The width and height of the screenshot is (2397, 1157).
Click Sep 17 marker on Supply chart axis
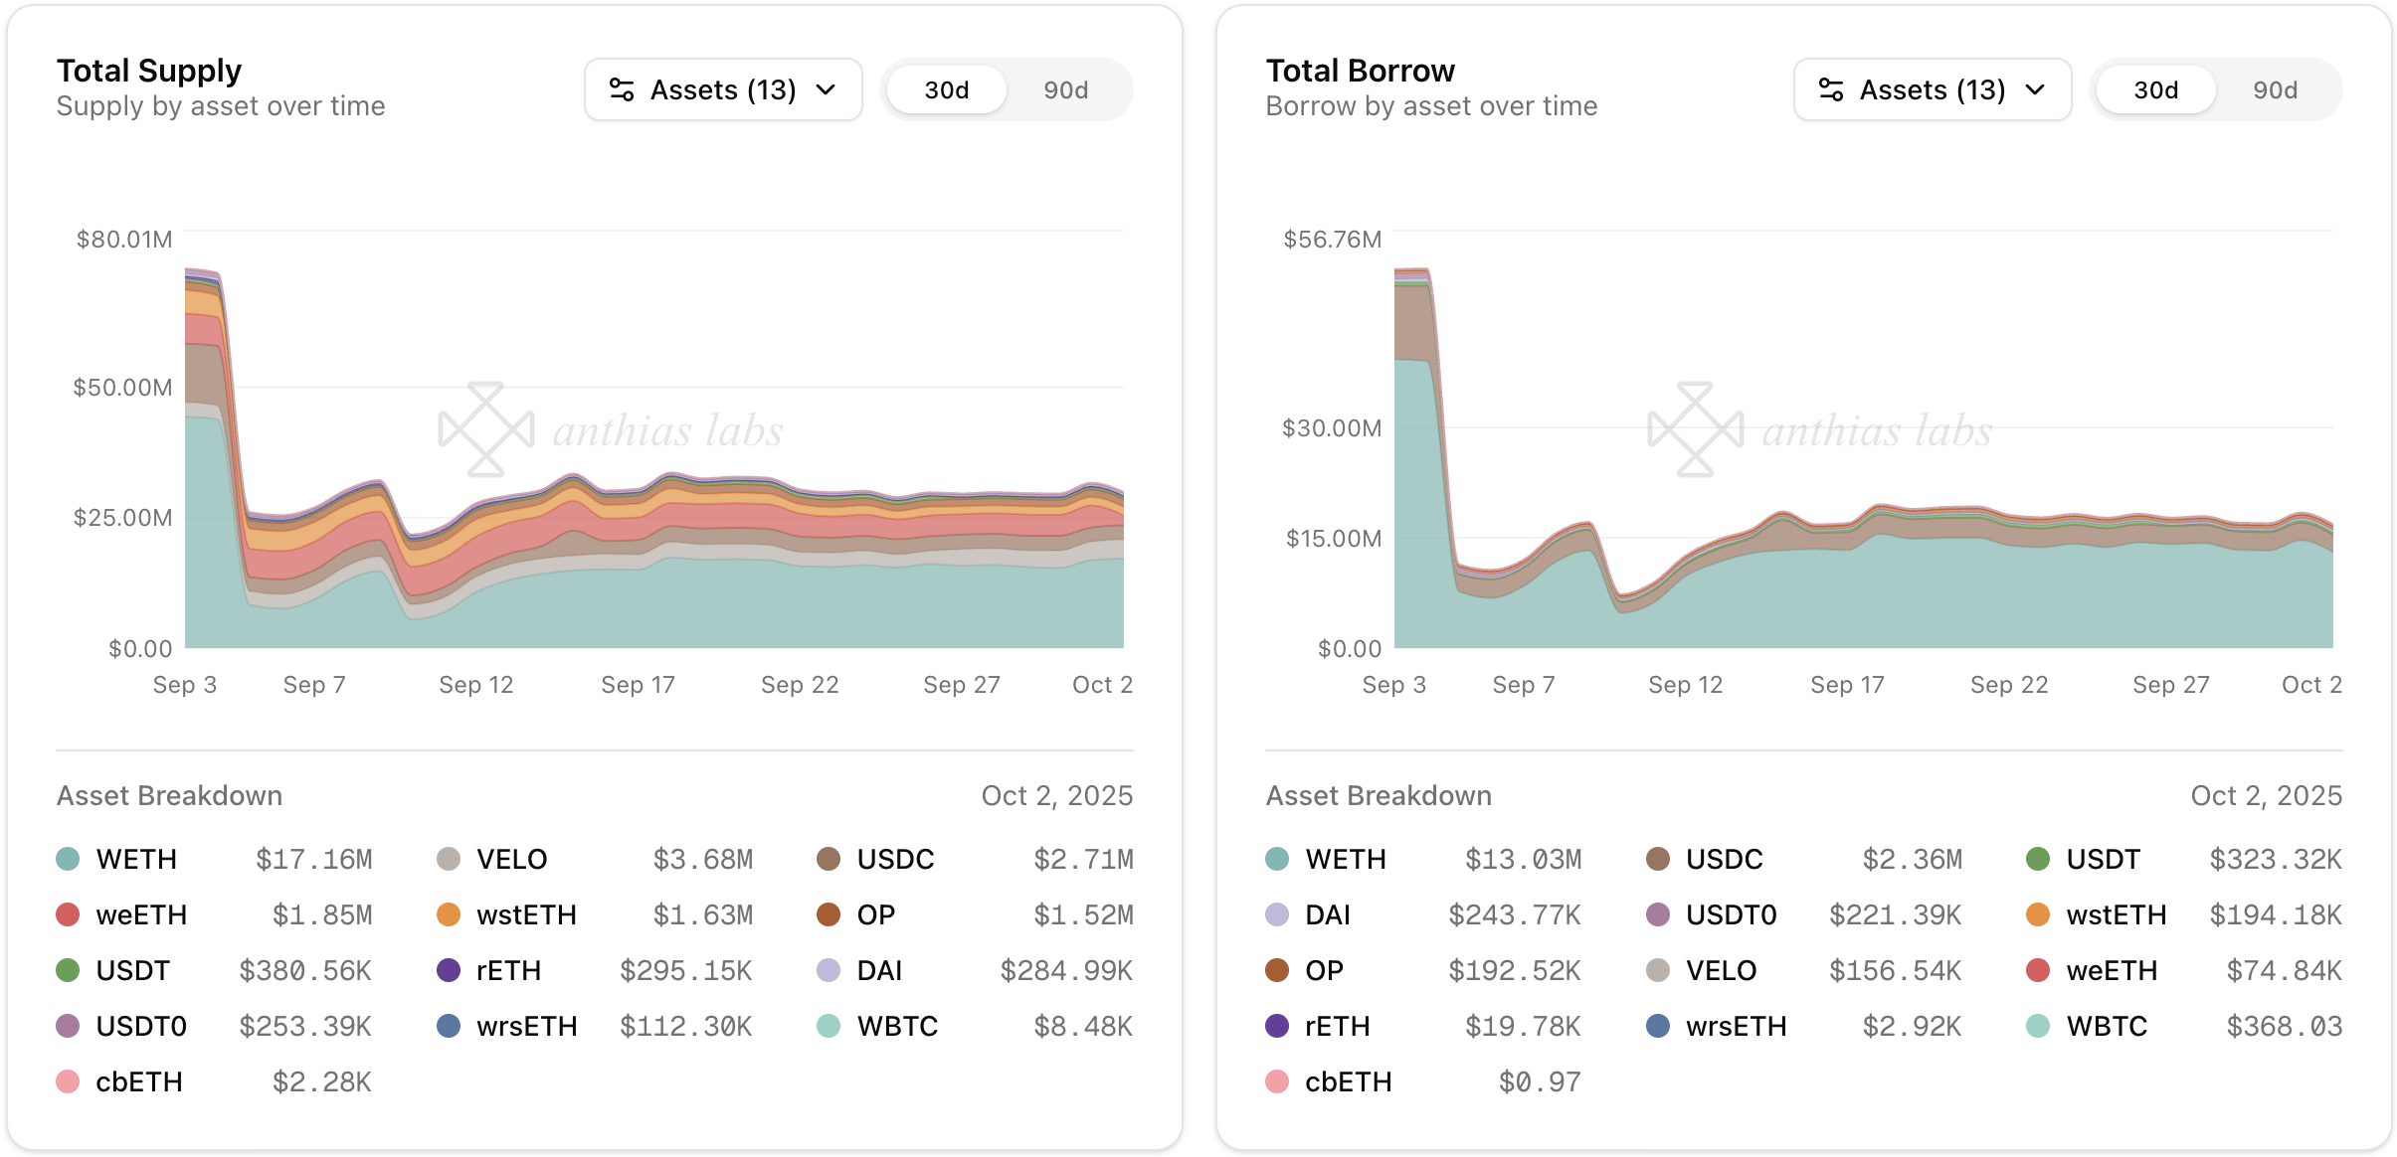(638, 685)
